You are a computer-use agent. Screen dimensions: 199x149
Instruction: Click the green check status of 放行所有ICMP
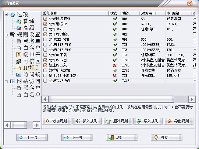(115, 70)
